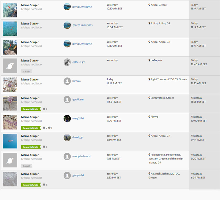Click the Casual badge in esthete_gv's row
This screenshot has height=200, width=220.
point(26,71)
